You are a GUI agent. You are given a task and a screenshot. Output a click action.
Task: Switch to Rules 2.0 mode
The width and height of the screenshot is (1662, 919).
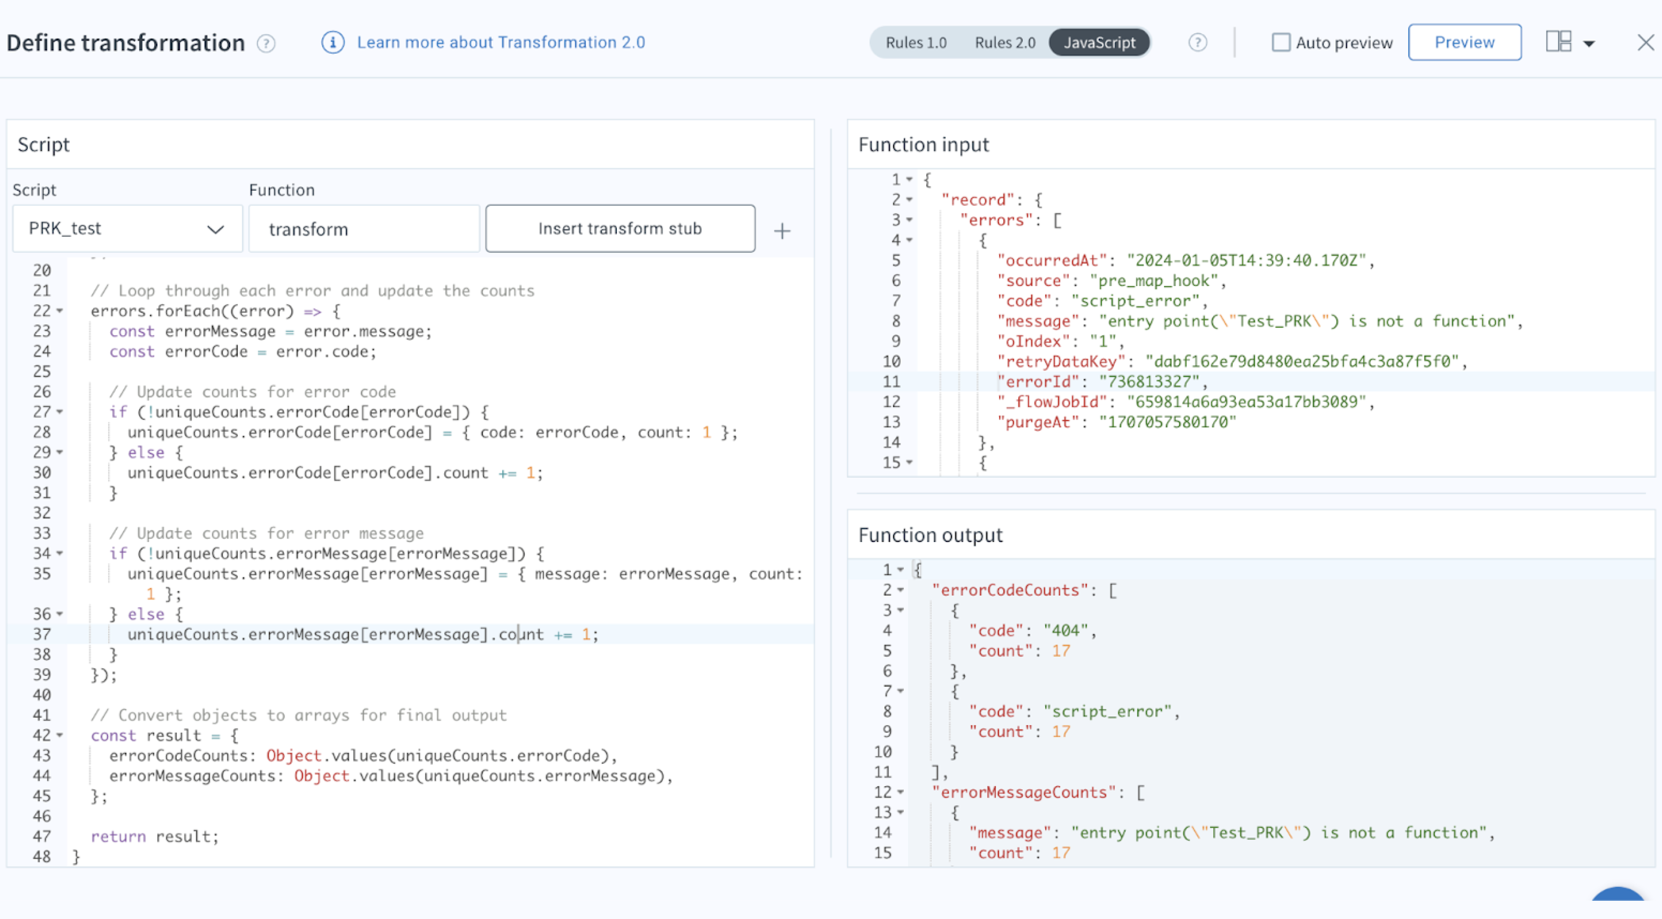1004,43
